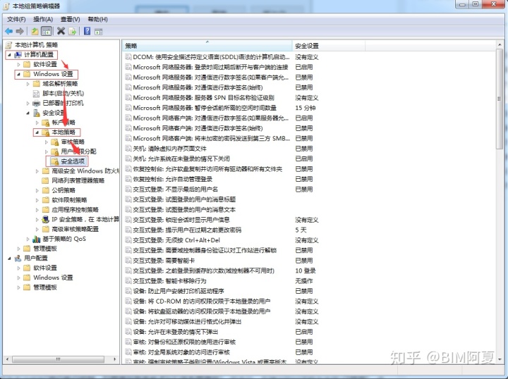Image resolution: width=508 pixels, height=379 pixels.
Task: Select 软件限制策略 tree item
Action: tap(69, 200)
